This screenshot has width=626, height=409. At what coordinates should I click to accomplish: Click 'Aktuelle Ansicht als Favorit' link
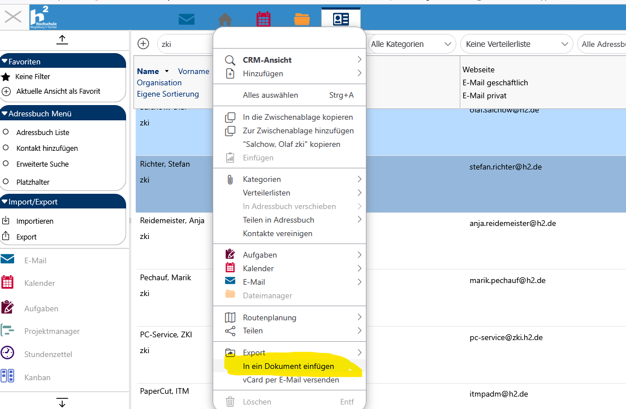58,91
